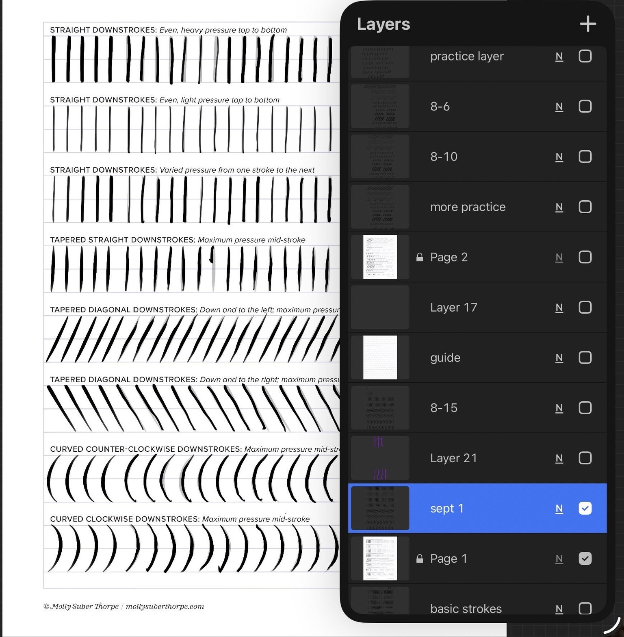This screenshot has height=637, width=624.
Task: Select the guide layer thumbnail
Action: 380,357
